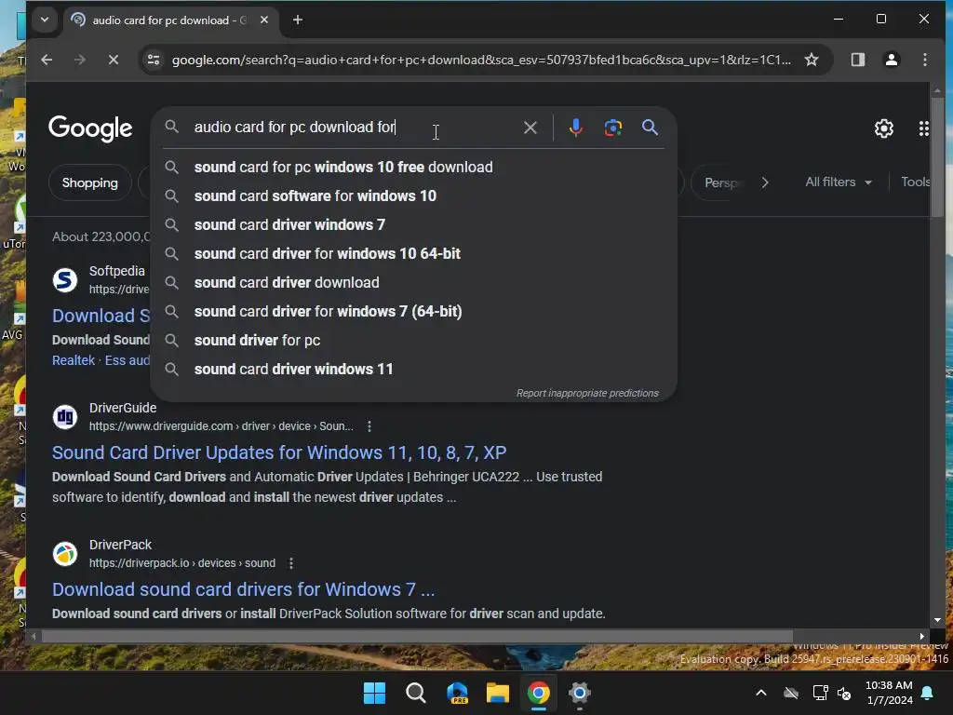Image resolution: width=953 pixels, height=715 pixels.
Task: Click the vertical scrollbar down arrow
Action: click(x=937, y=619)
